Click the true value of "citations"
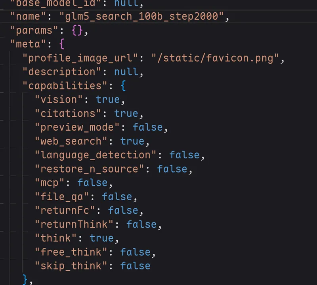The image size is (317, 285). click(126, 114)
